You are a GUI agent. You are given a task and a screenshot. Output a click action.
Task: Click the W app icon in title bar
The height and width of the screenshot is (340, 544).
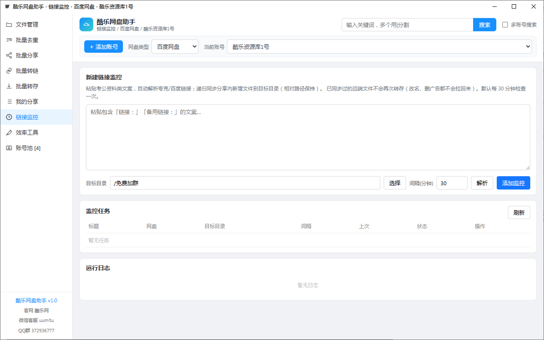pos(7,6)
